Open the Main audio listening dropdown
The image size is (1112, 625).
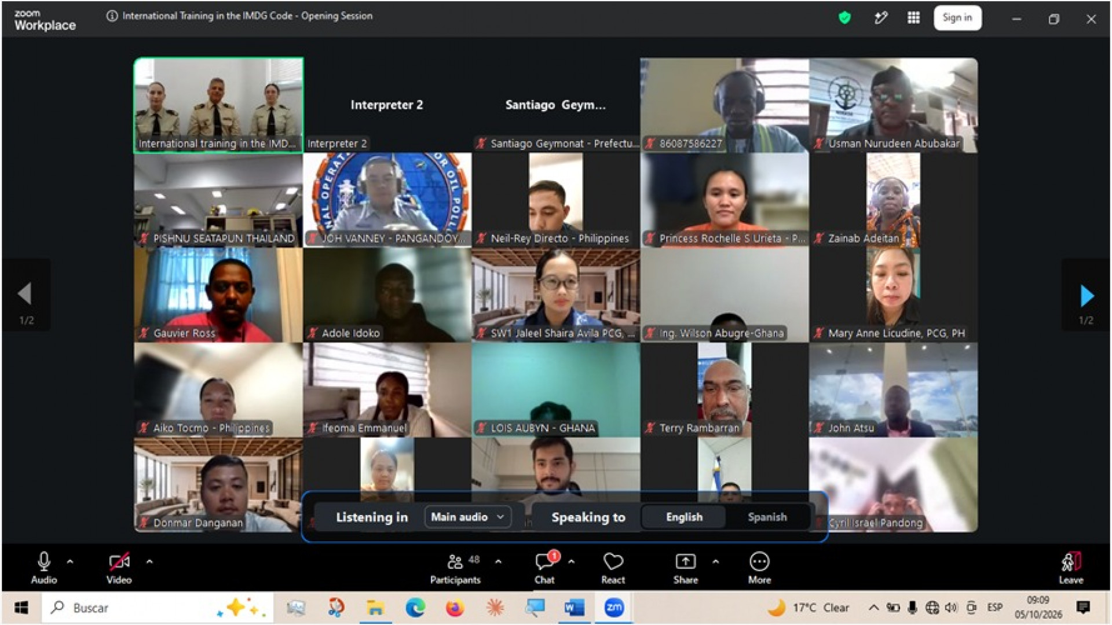pos(468,517)
